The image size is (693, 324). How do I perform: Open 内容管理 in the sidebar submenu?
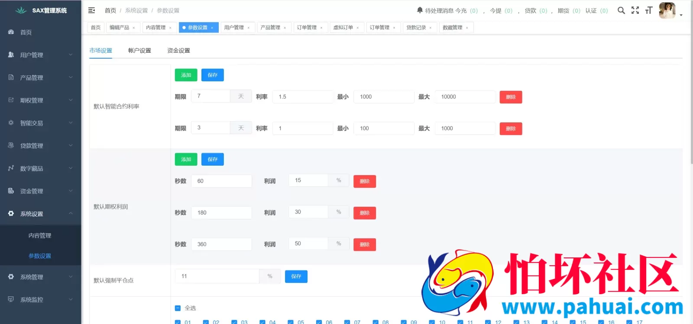(40, 235)
